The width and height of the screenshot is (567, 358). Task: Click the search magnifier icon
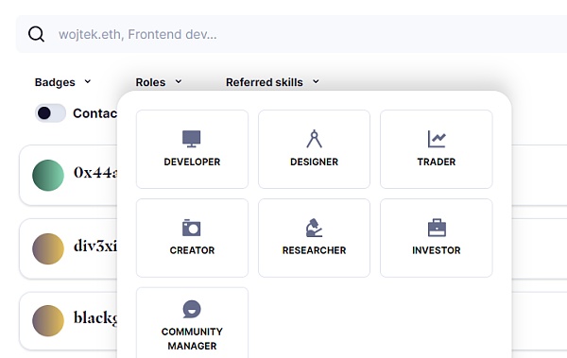point(36,34)
